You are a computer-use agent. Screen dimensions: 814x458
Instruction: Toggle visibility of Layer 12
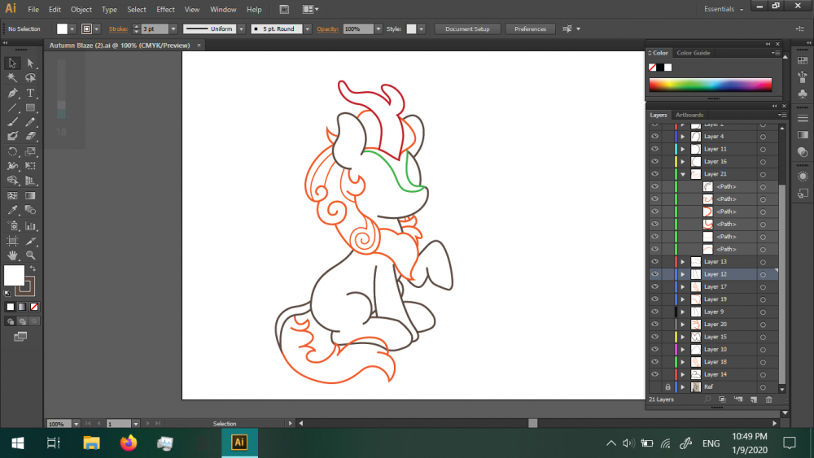coord(654,274)
